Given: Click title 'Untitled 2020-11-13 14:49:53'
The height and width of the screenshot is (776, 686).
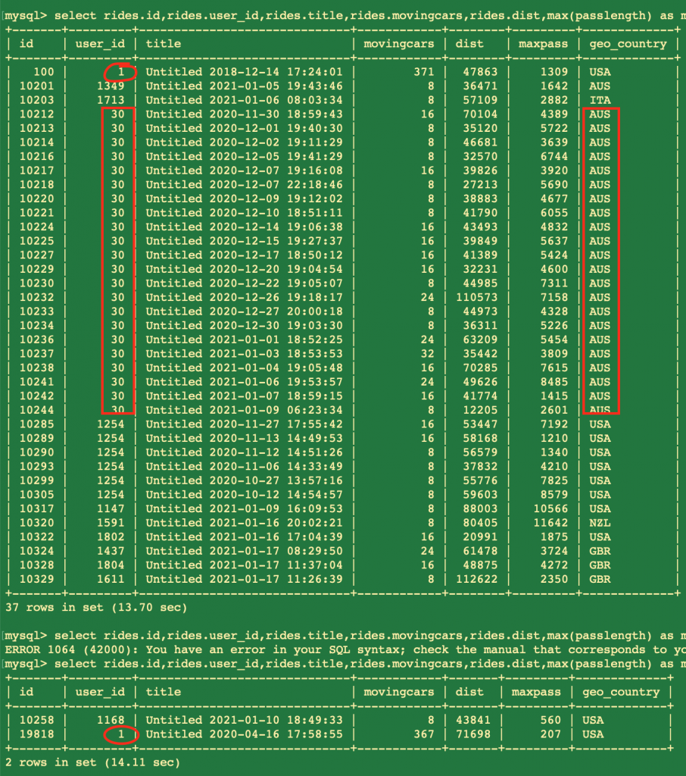Looking at the screenshot, I should pyautogui.click(x=244, y=439).
